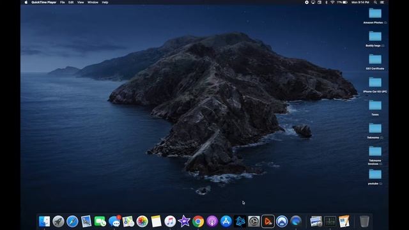Open the Edit menu
The height and width of the screenshot is (230, 409).
coord(71,3)
